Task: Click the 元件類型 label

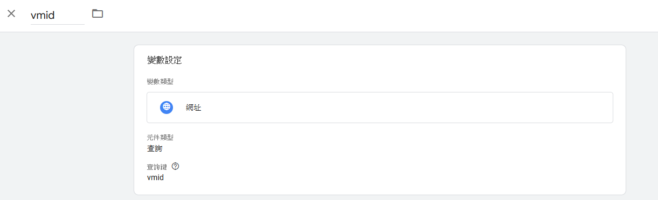Action: pyautogui.click(x=160, y=138)
